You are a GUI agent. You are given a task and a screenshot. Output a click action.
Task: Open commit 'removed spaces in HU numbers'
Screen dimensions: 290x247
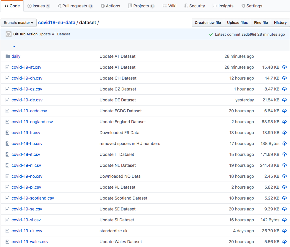point(130,144)
